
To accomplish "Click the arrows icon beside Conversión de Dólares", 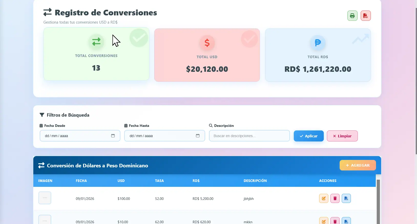I will (41, 165).
